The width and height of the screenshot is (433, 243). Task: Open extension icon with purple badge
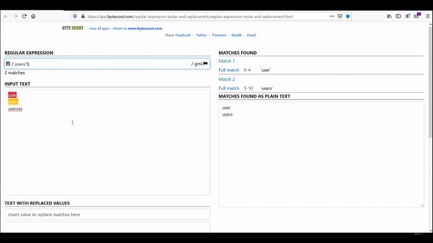tap(417, 15)
